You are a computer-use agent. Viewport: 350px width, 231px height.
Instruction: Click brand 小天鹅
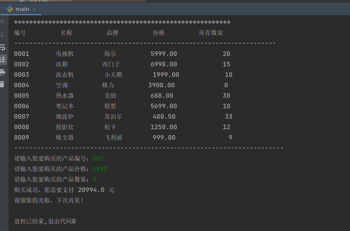pyautogui.click(x=113, y=75)
